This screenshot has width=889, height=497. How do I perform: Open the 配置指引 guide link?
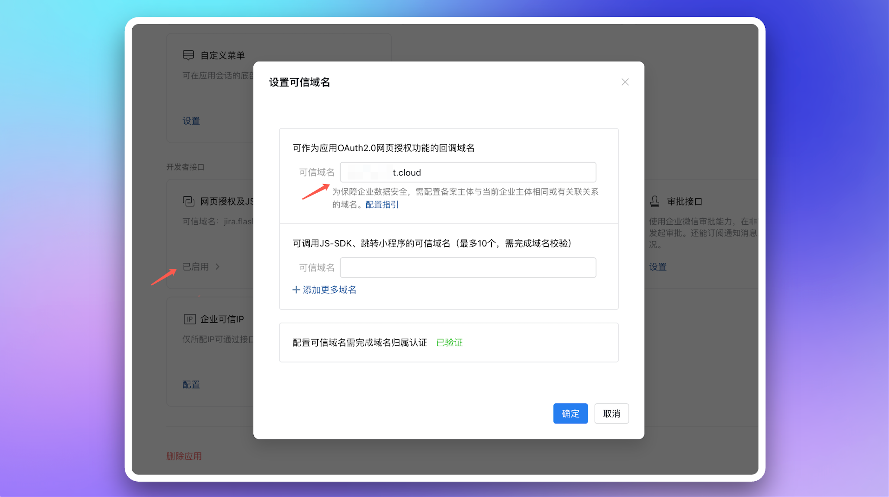[382, 204]
